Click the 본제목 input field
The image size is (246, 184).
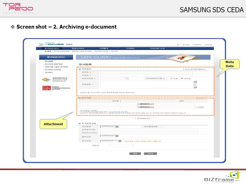146,72
